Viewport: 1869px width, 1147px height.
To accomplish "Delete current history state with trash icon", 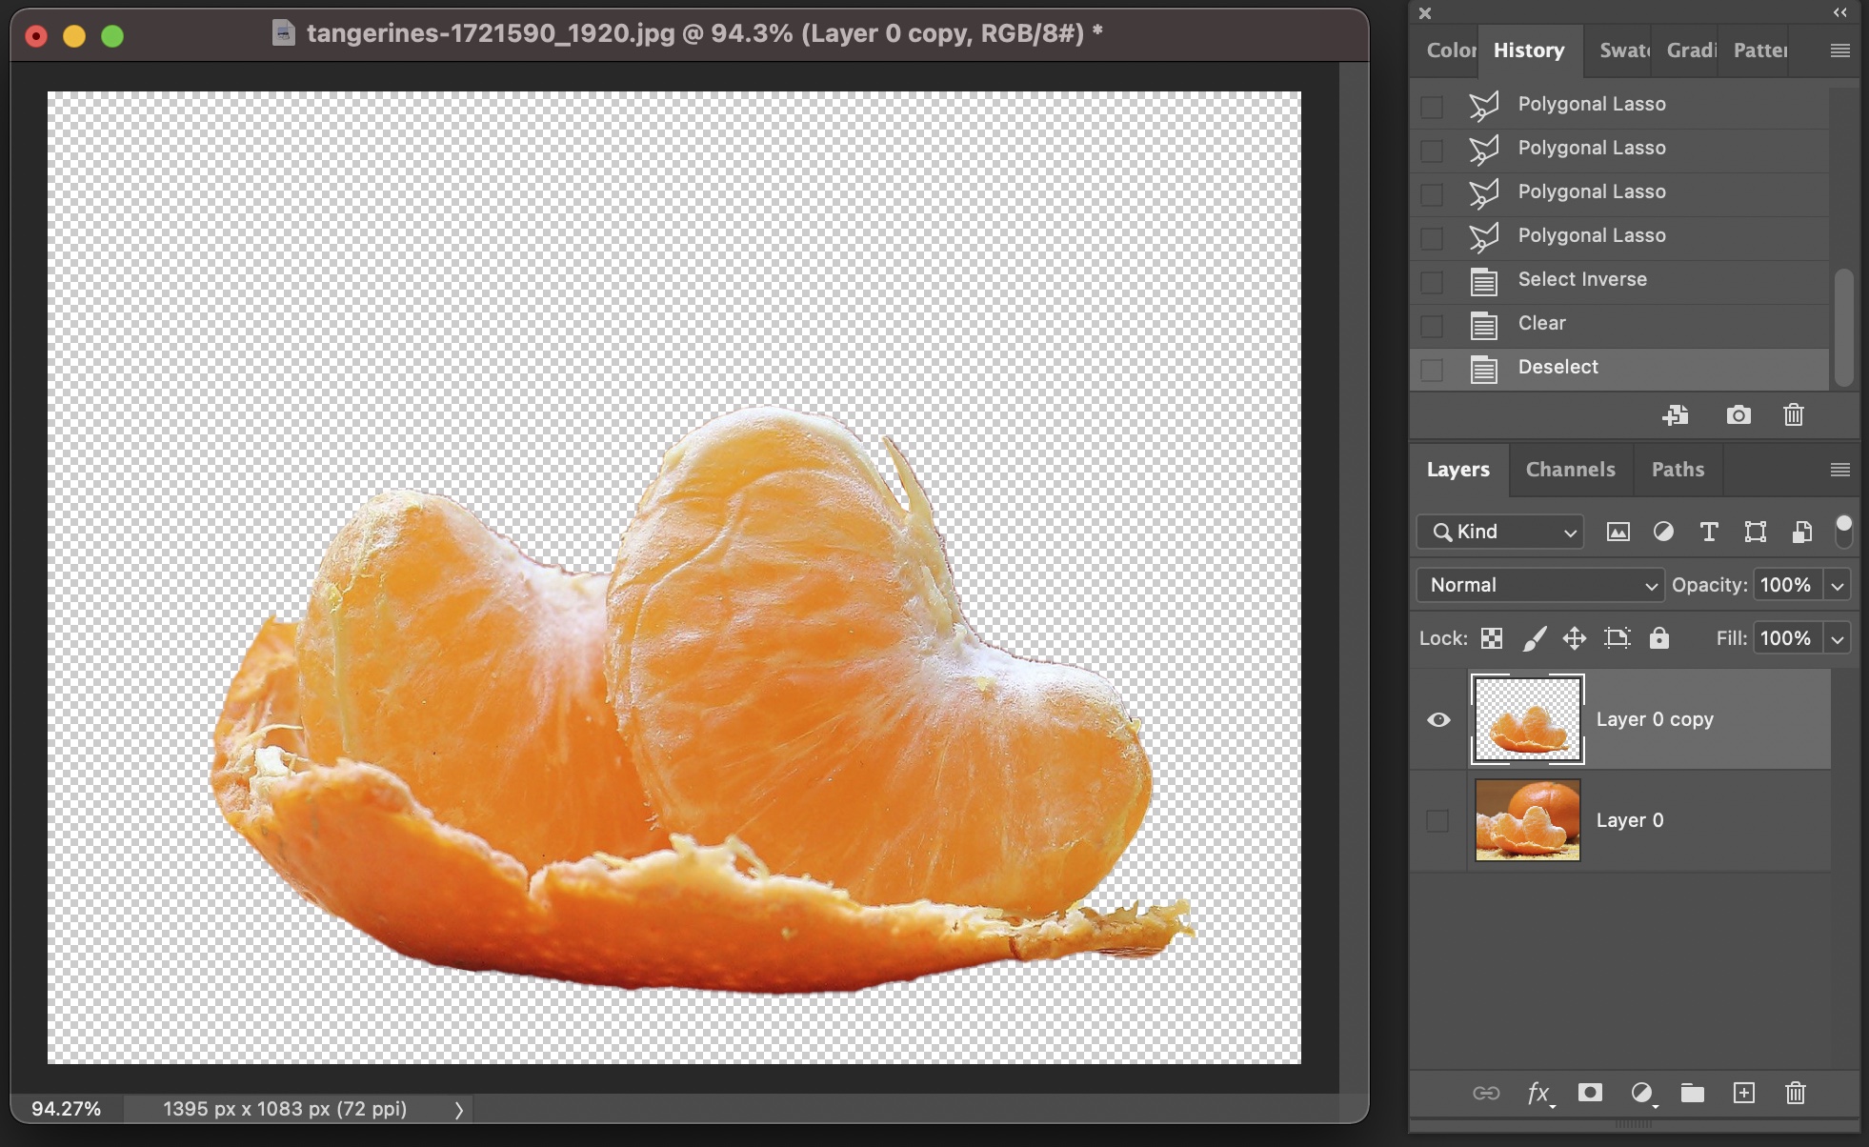I will coord(1794,415).
